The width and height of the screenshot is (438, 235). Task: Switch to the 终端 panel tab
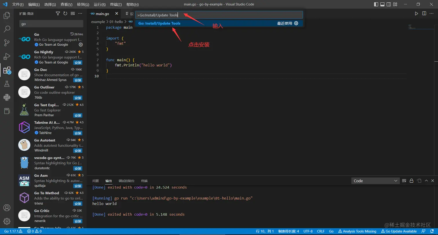(x=144, y=181)
